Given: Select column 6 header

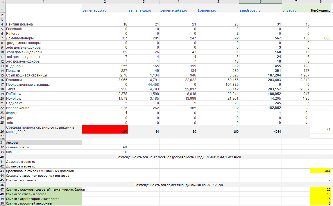Looking at the screenshot, I should click(260, 2).
